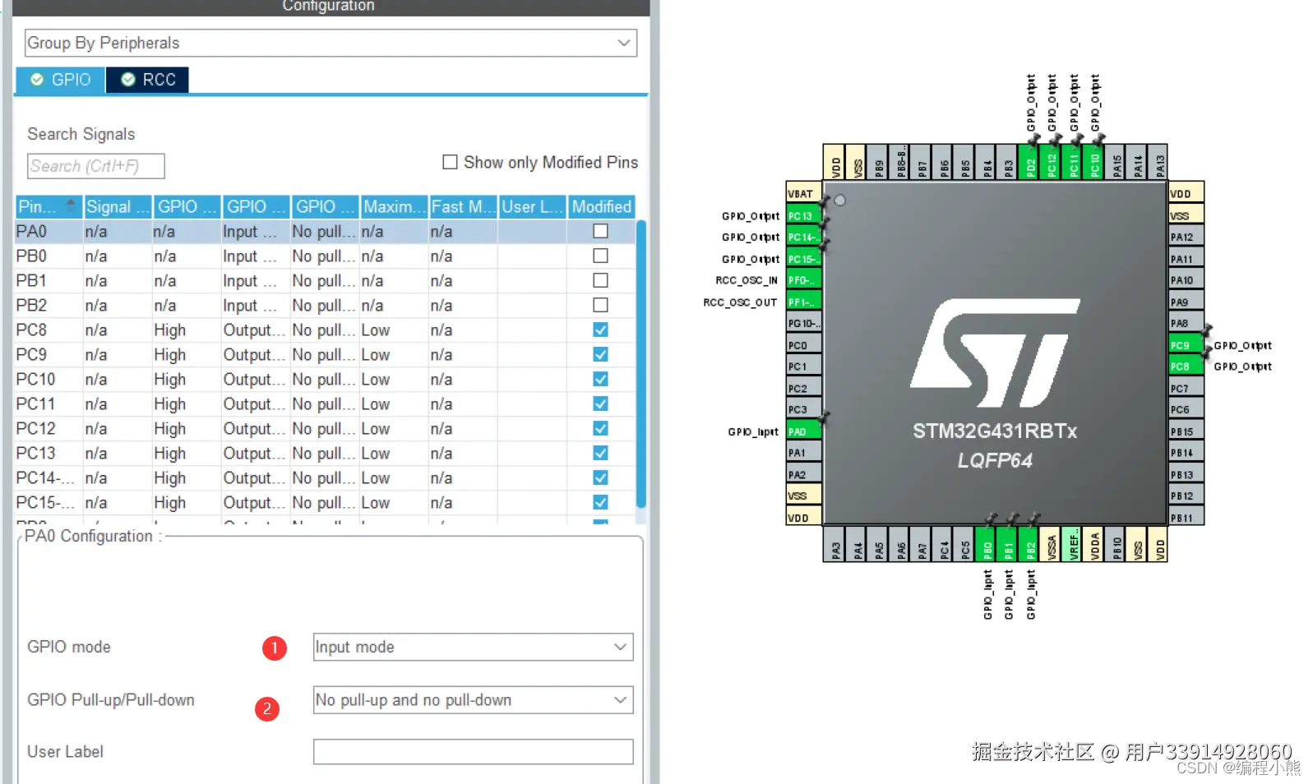
Task: Click the PC7 pin on the chip
Action: 1186,388
